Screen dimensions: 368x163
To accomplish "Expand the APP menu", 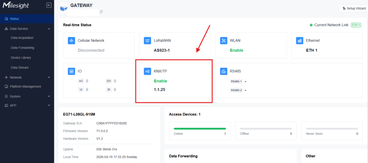I will coord(49,105).
